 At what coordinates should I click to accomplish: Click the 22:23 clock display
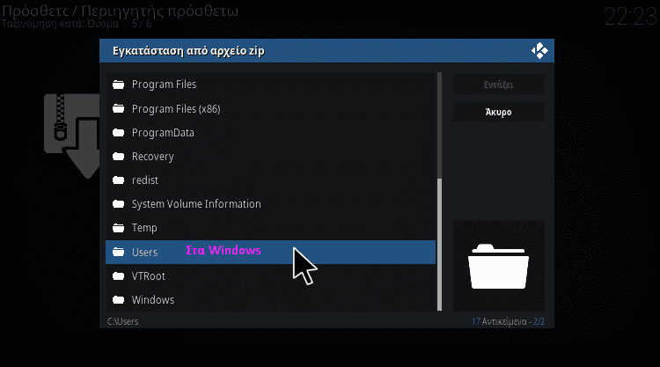[630, 18]
